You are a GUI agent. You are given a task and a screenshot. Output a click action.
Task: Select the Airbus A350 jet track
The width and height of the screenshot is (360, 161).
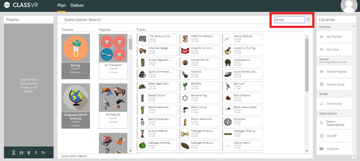[x=242, y=39]
